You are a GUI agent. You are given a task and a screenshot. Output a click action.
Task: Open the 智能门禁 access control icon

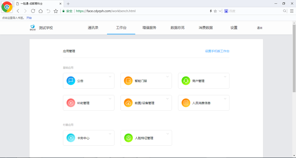coord(128,81)
